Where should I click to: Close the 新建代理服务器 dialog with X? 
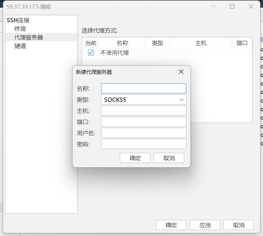pos(181,72)
